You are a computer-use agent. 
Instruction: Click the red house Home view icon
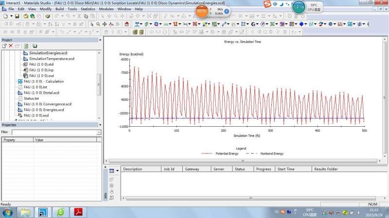[126, 24]
